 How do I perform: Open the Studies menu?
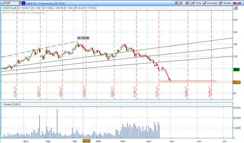point(225,3)
